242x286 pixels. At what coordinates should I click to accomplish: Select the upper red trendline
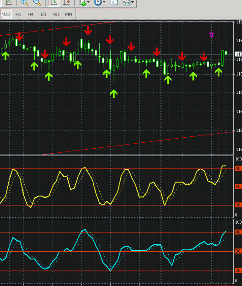[x=57, y=29]
